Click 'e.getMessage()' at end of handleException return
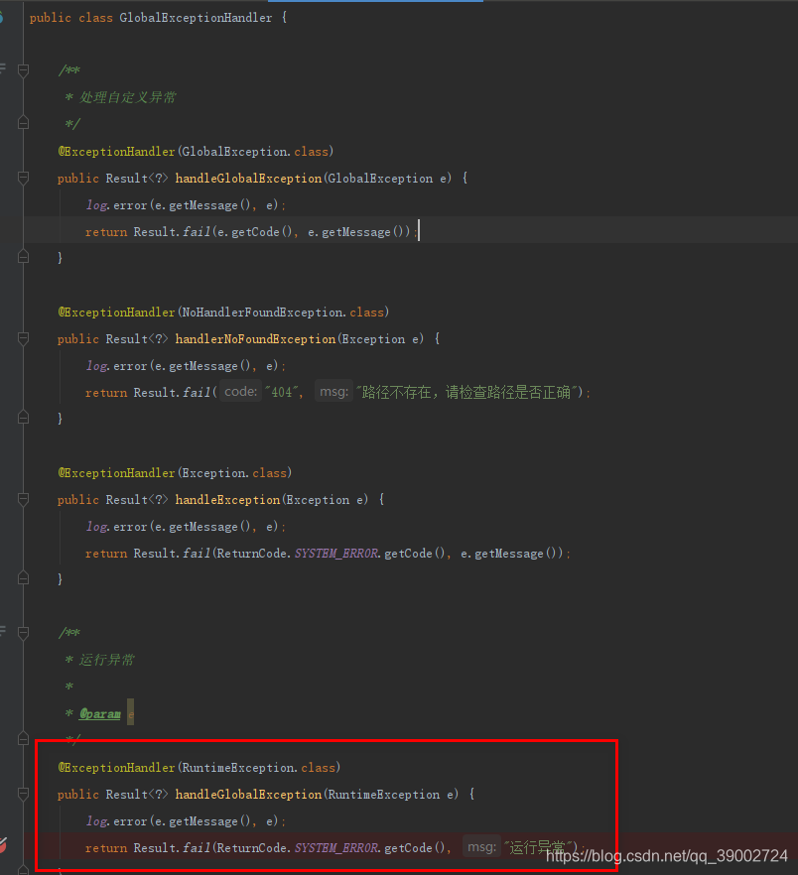Viewport: 798px width, 875px height. click(x=508, y=554)
